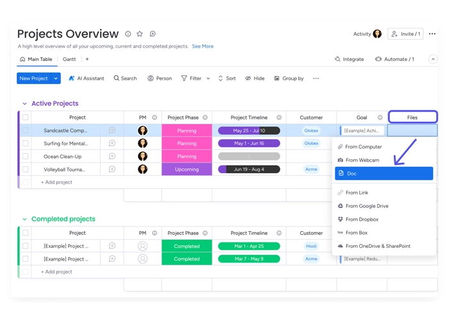Click the May 25 - Jul 10 timeline bar

[249, 130]
